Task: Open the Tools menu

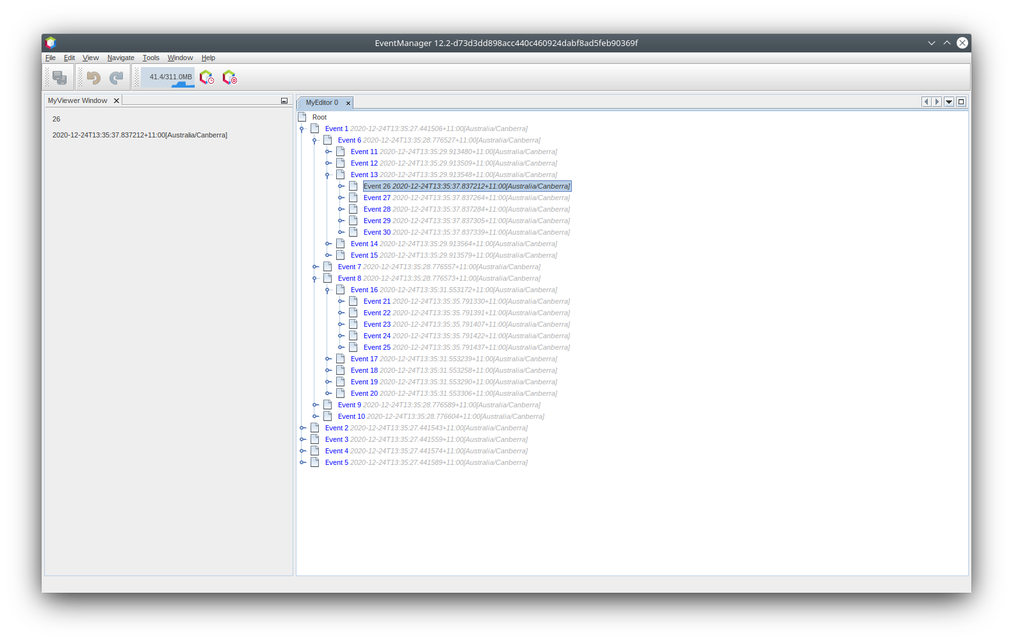Action: click(x=150, y=58)
